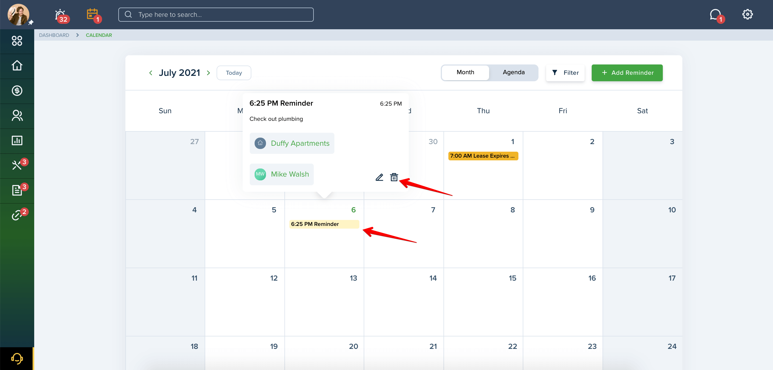Click the Add Reminder button
The height and width of the screenshot is (370, 773).
point(627,73)
